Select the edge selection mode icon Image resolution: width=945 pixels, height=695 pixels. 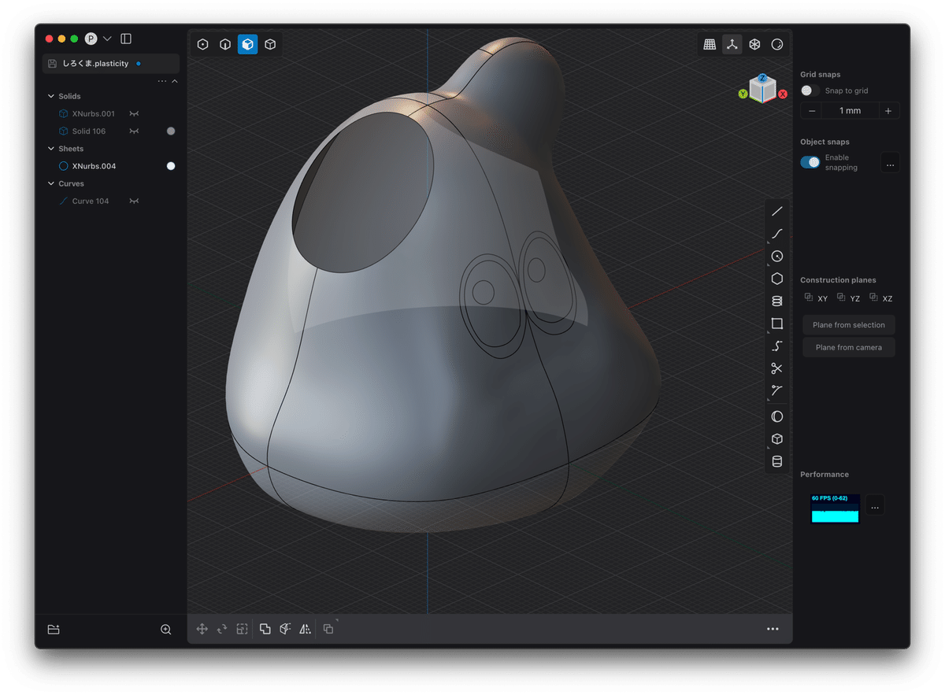[x=225, y=45]
